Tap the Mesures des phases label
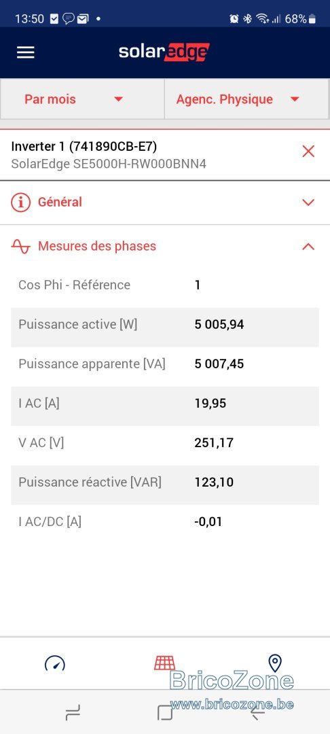 (96, 246)
